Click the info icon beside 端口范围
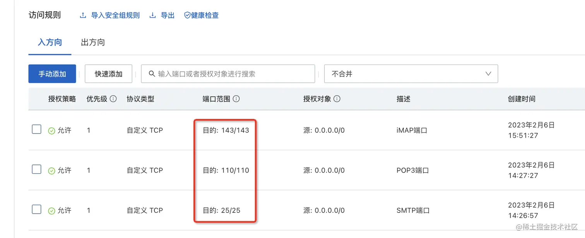Screen dimensions: 585x238 (x=236, y=99)
